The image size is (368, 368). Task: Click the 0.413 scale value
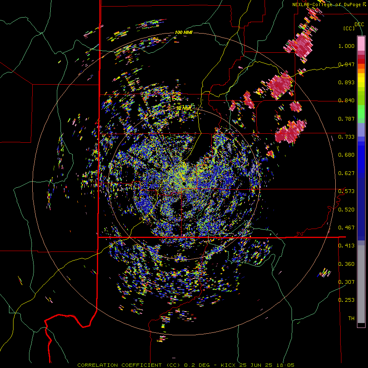346,246
